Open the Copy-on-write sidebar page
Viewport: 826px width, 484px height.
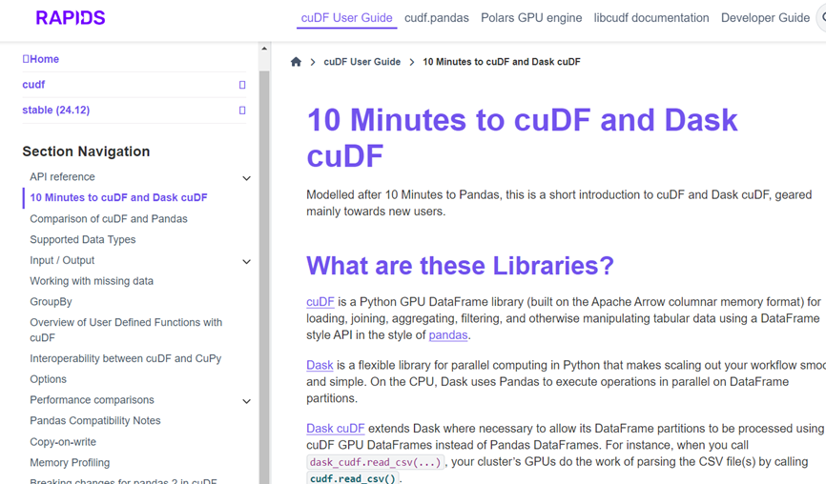[x=63, y=442]
